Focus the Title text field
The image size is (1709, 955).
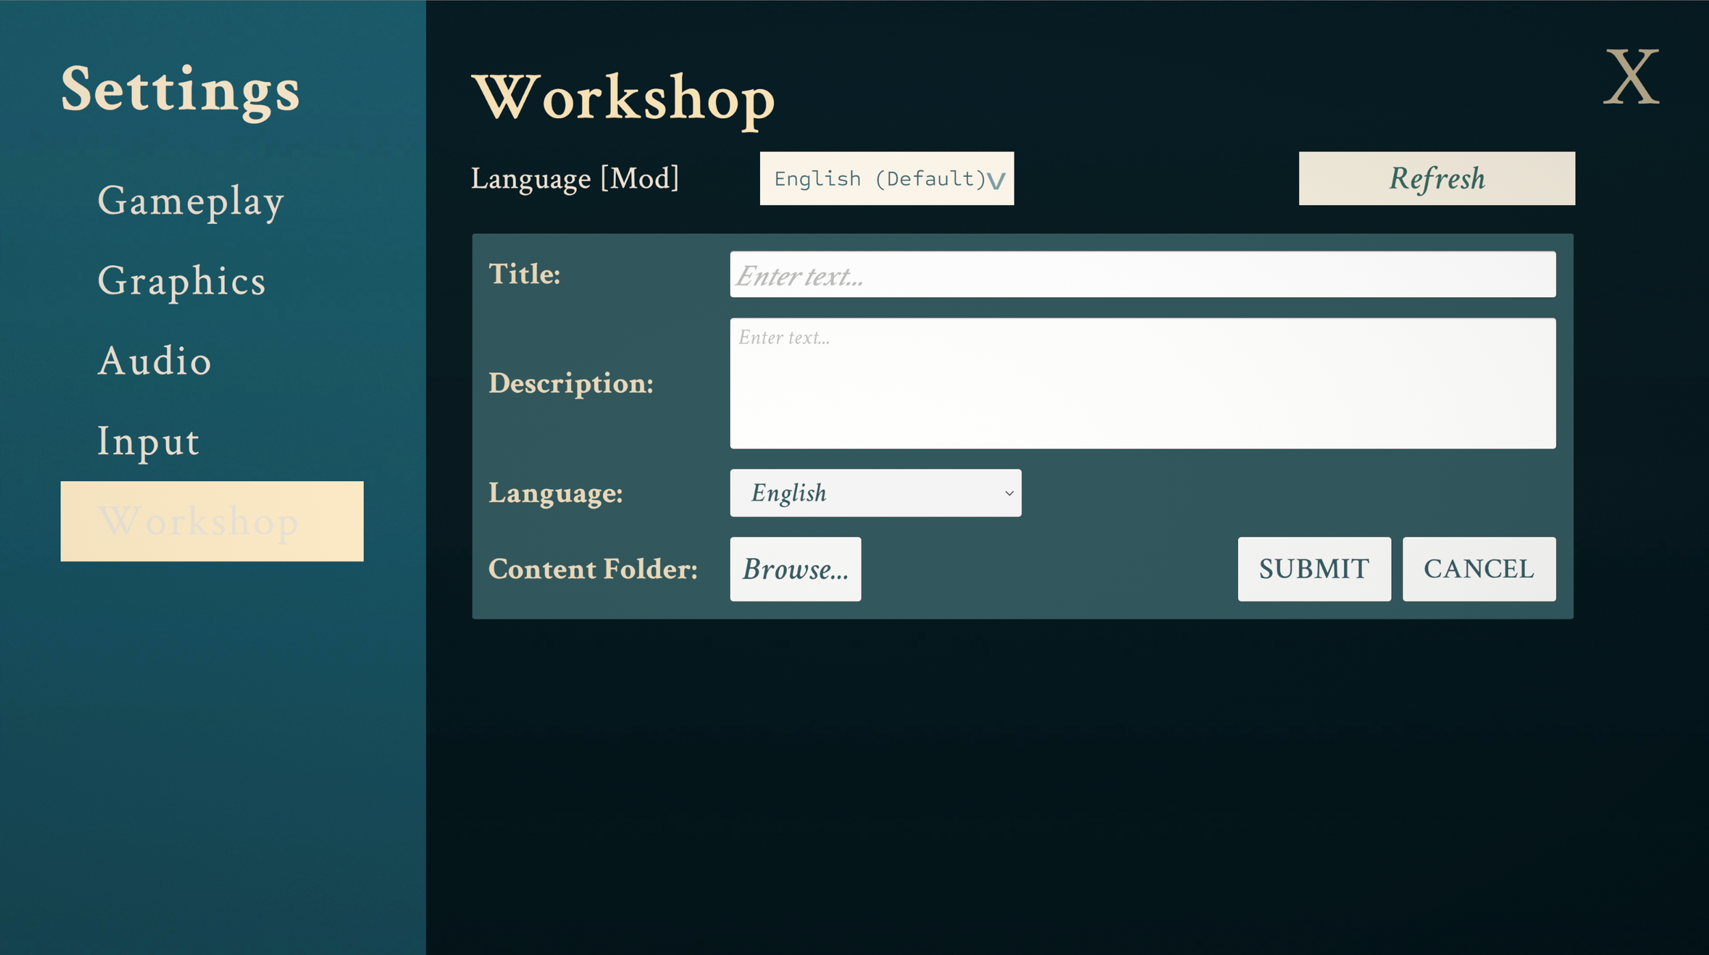[x=1142, y=275]
